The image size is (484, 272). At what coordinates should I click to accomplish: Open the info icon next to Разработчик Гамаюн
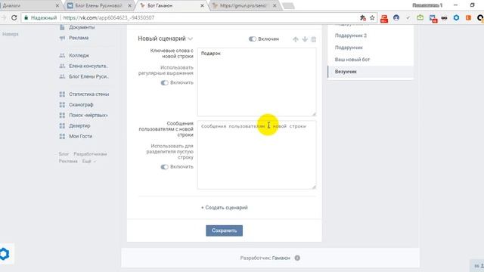[297, 258]
